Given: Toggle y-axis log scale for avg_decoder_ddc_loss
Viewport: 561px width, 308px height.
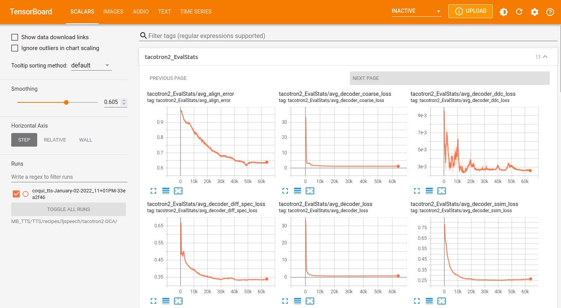Looking at the screenshot, I should coord(429,190).
